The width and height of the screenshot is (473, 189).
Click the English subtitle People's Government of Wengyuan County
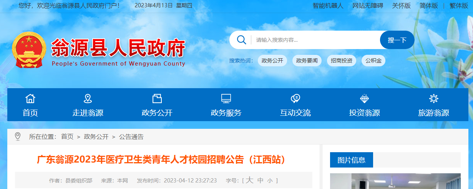[118, 64]
